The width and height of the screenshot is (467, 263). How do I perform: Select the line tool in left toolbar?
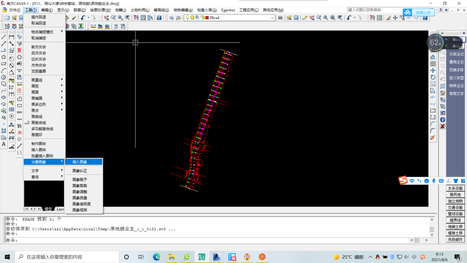3,37
